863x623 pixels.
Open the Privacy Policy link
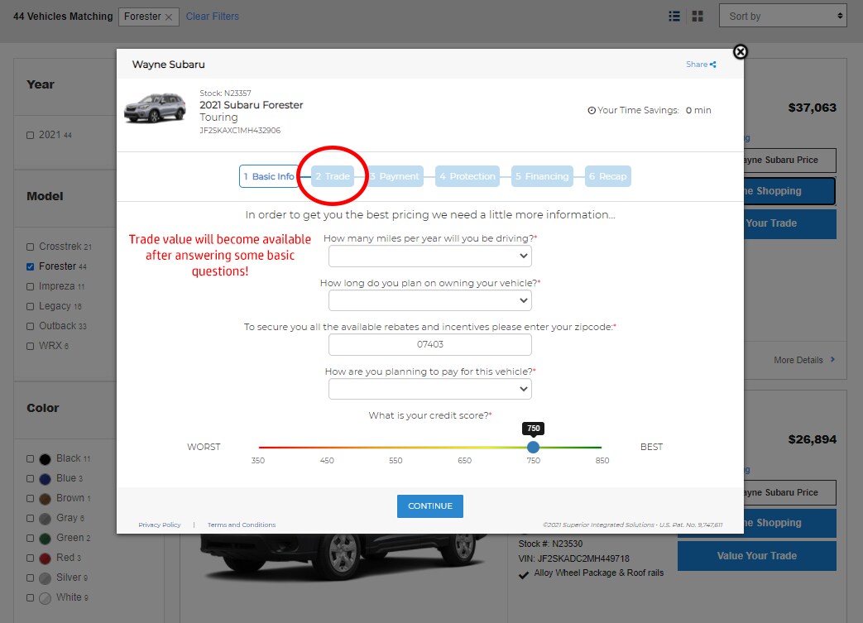tap(160, 525)
